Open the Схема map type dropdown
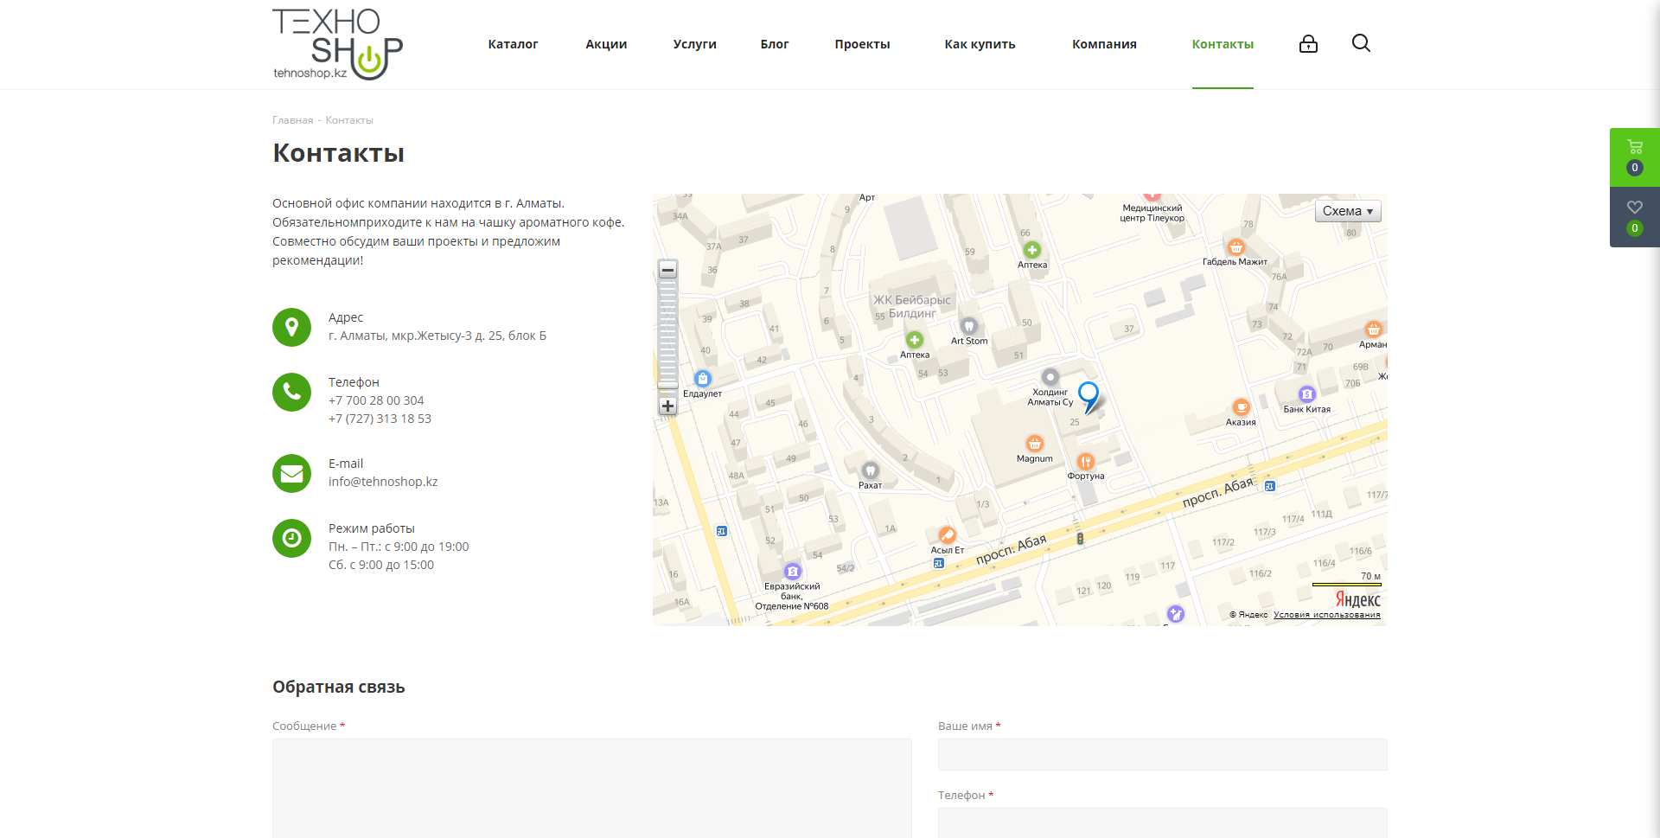 click(1348, 211)
